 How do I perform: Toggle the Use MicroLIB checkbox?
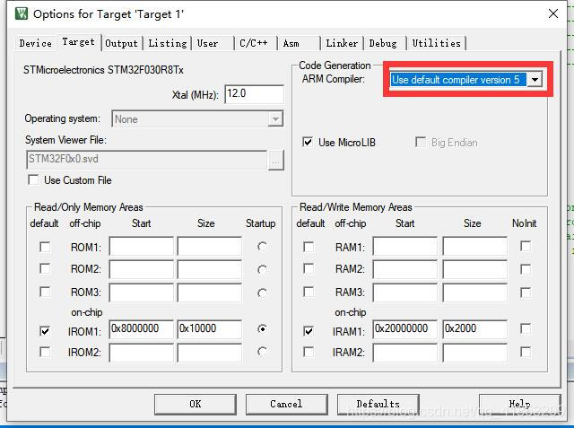point(308,142)
